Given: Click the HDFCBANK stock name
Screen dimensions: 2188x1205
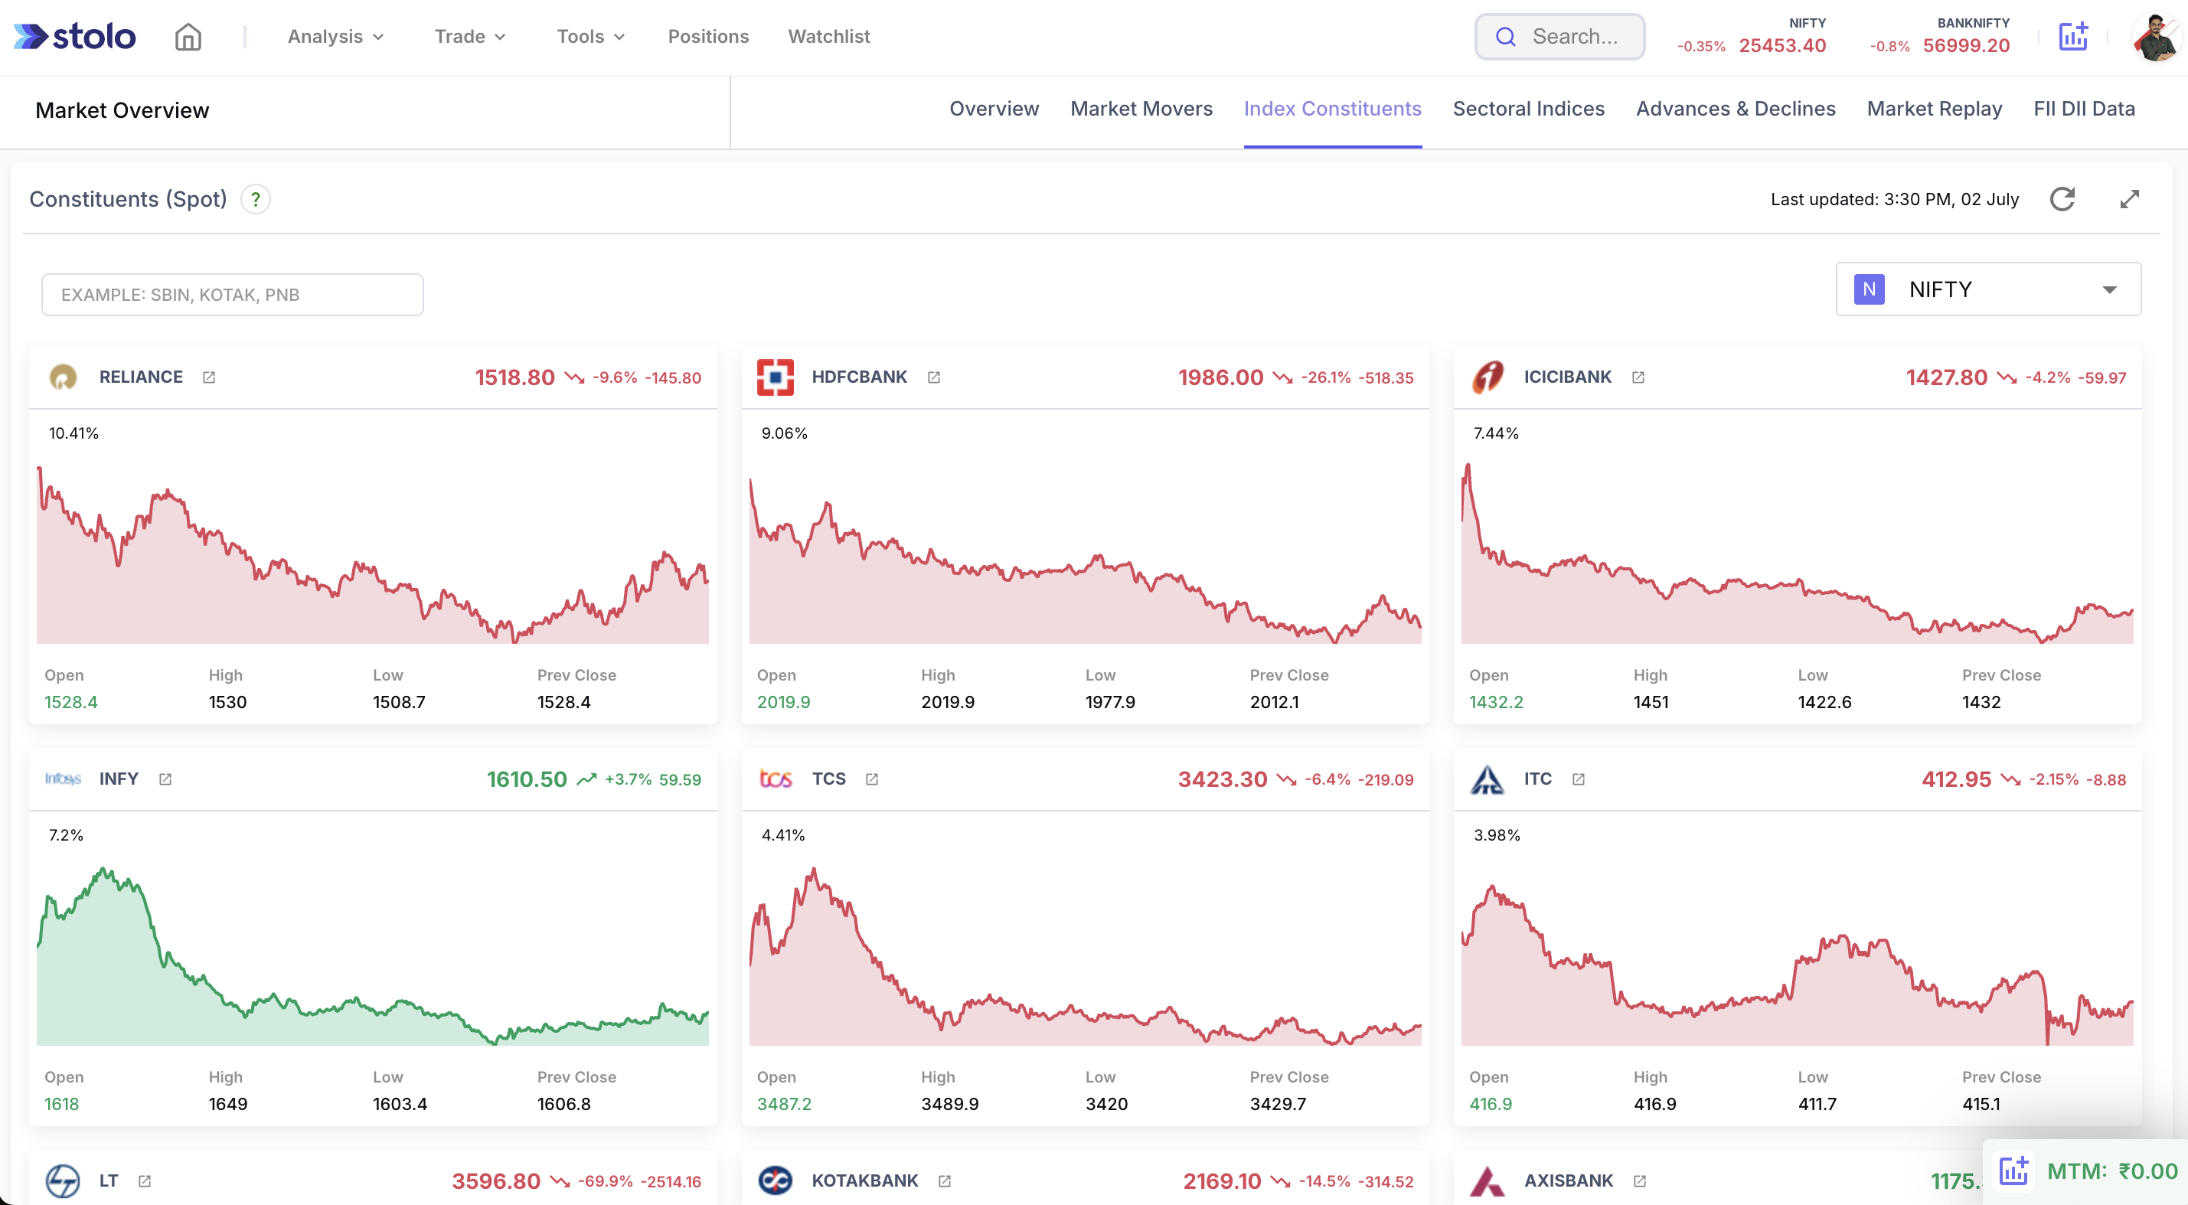Looking at the screenshot, I should click(x=859, y=377).
